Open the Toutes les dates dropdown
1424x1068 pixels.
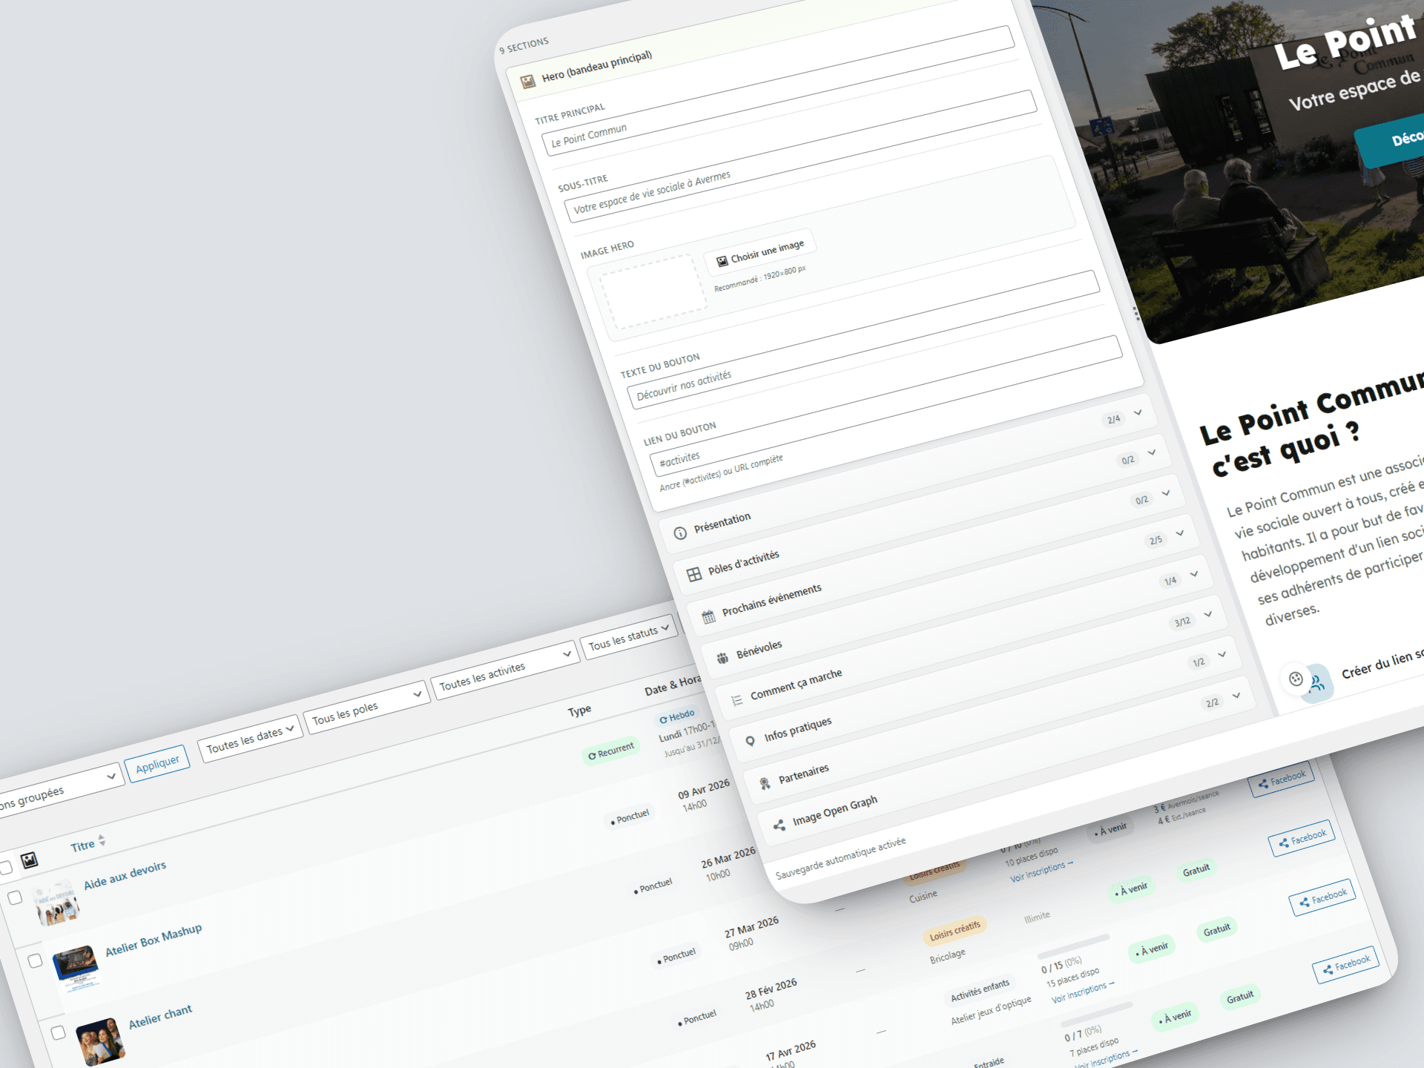point(249,738)
